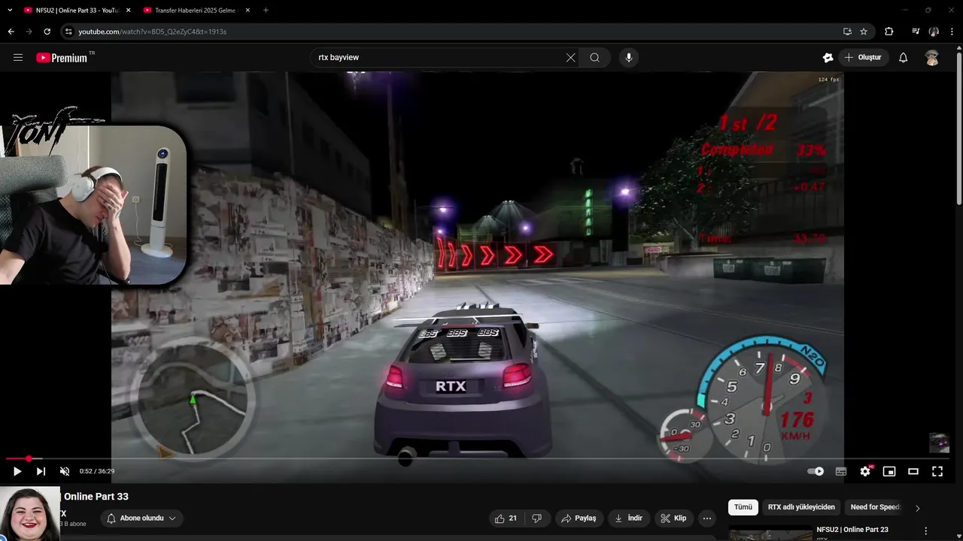
Task: Open browser media controls icon
Action: [916, 32]
